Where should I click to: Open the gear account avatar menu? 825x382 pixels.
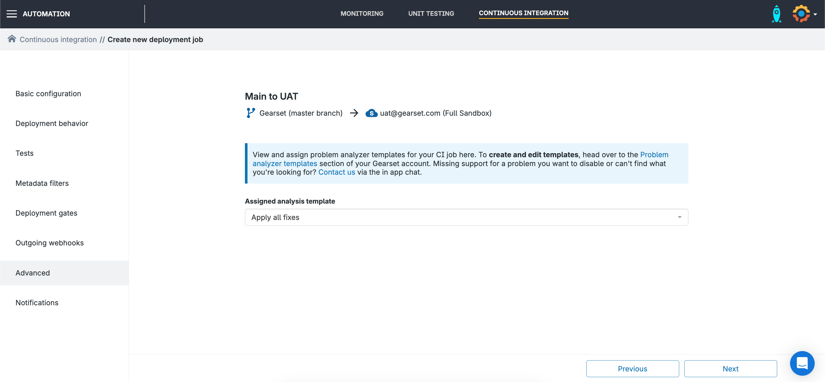pos(801,14)
